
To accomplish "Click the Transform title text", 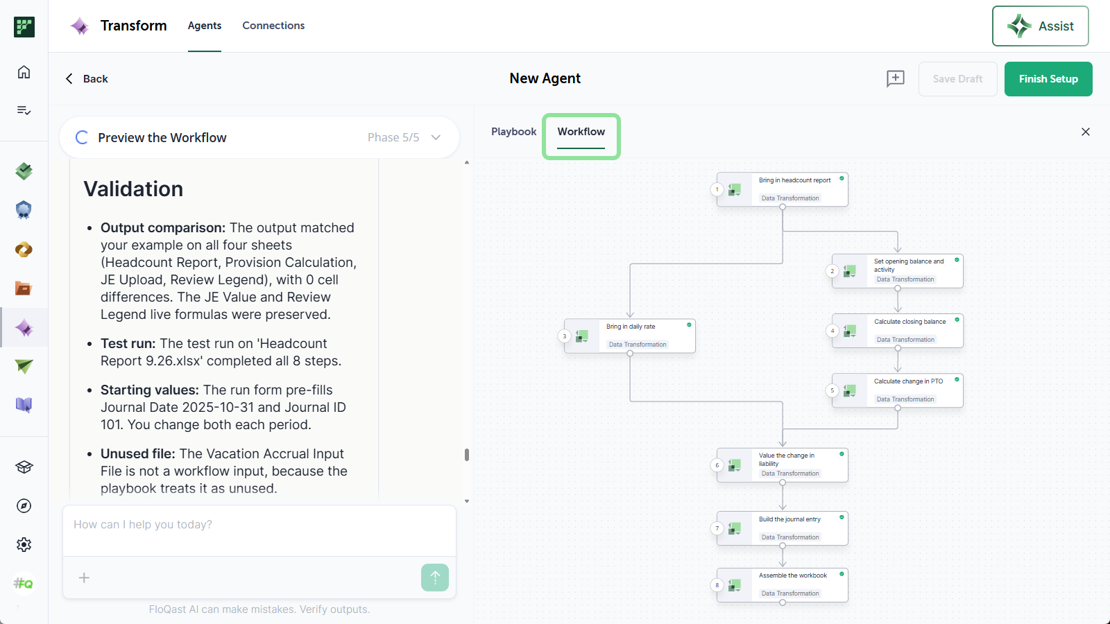I will click(134, 26).
